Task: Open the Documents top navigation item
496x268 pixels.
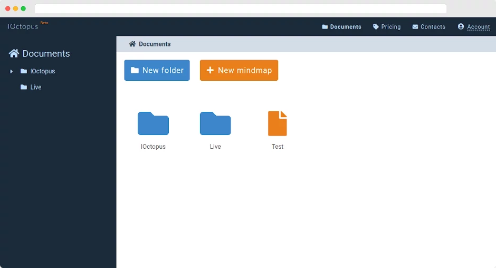Action: pyautogui.click(x=341, y=27)
